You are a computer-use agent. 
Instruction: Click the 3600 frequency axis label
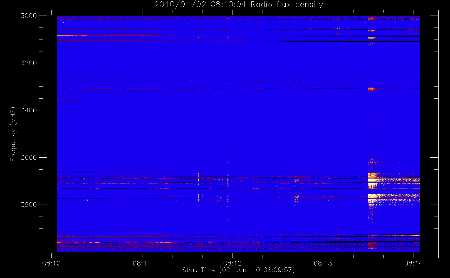coord(29,158)
